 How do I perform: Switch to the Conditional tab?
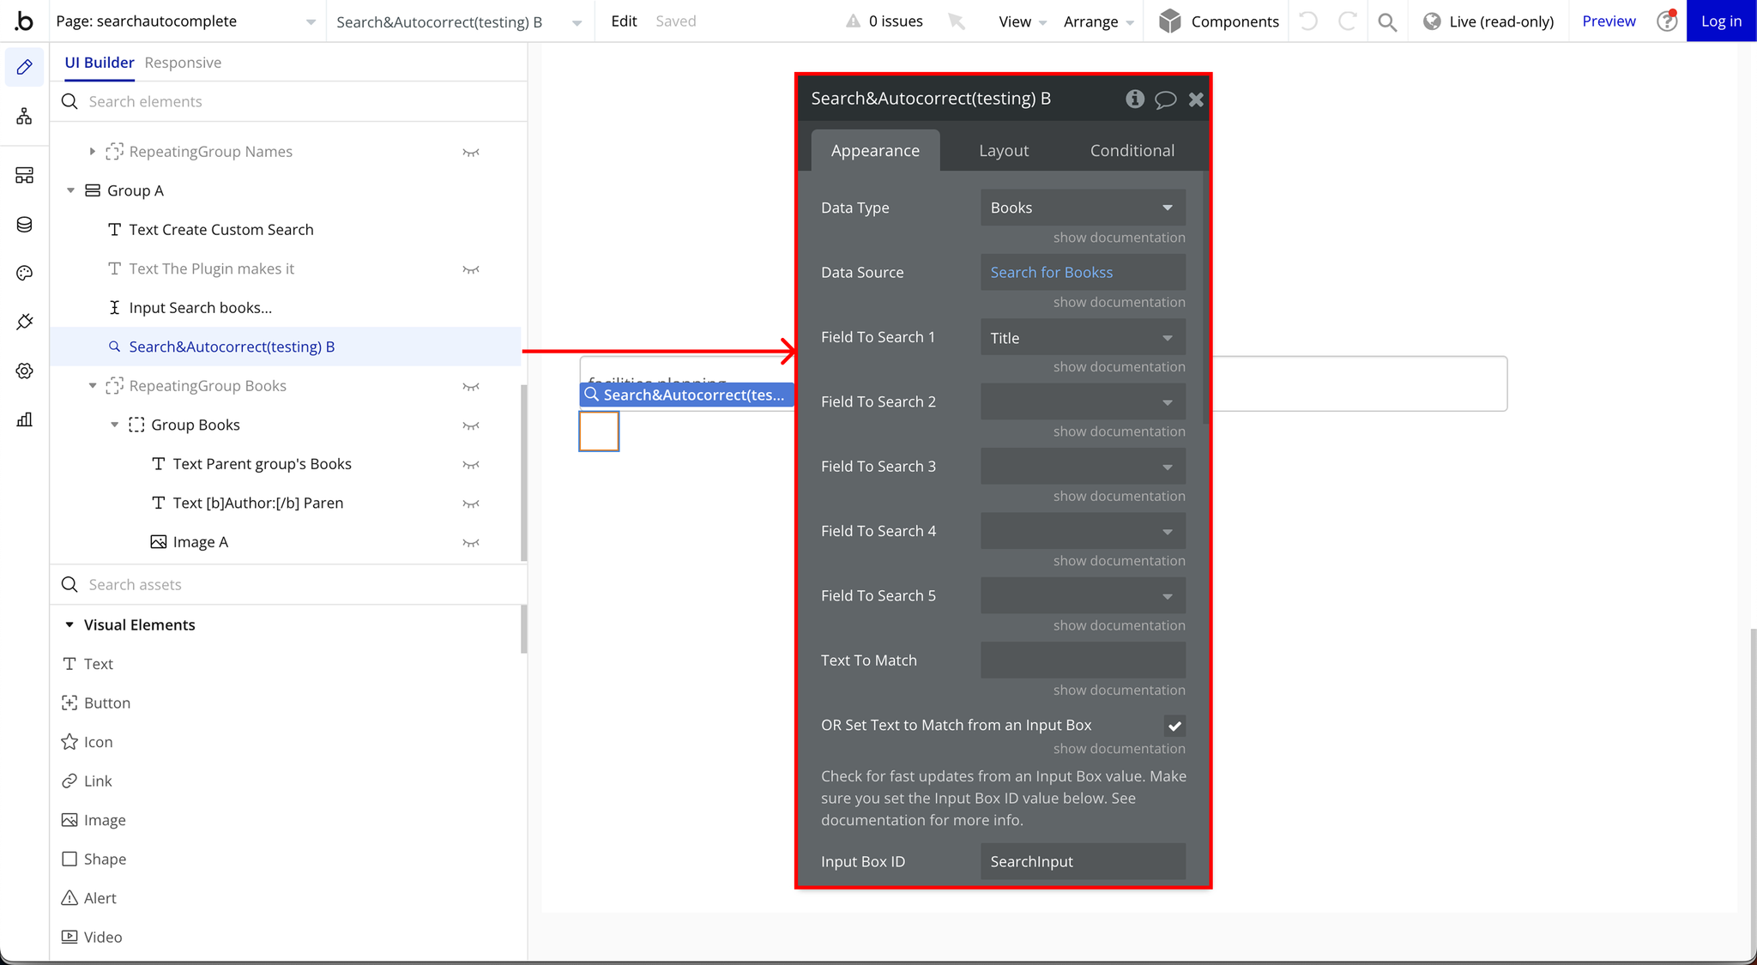pyautogui.click(x=1132, y=150)
